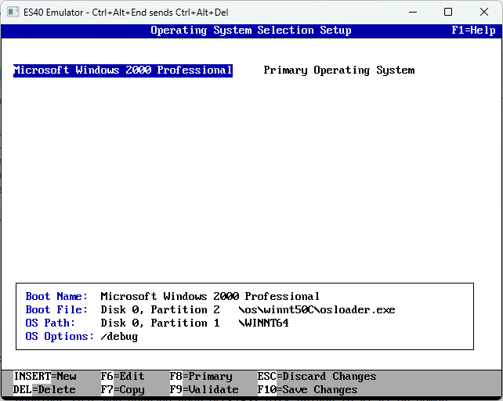Click the ES40 Emulator title bar icon
Image resolution: width=503 pixels, height=401 pixels.
pos(13,13)
